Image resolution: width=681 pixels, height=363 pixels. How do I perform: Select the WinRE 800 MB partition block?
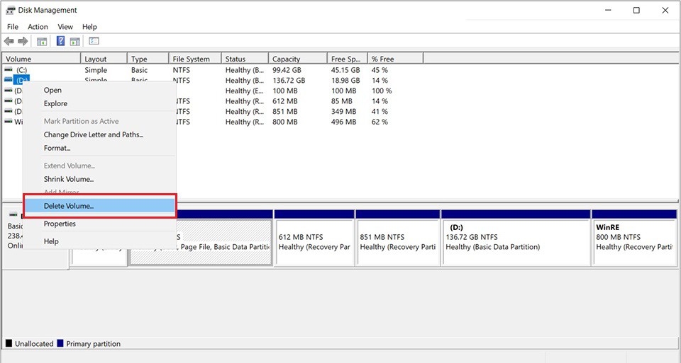pyautogui.click(x=633, y=241)
